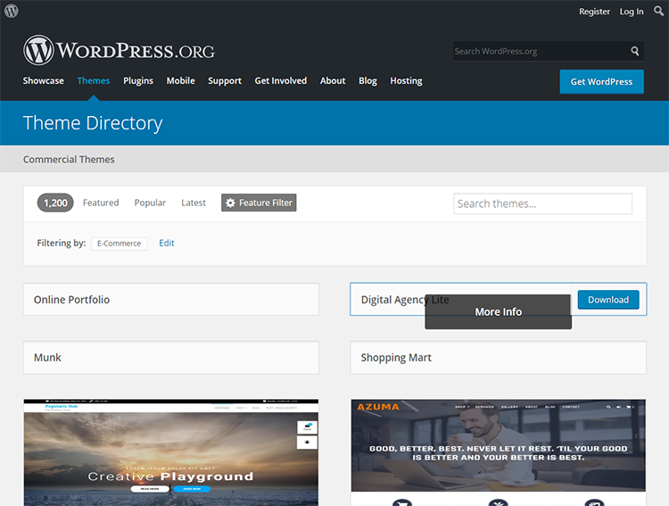Open the Mobile menu item
Screen dimensions: 669x506
click(x=180, y=80)
